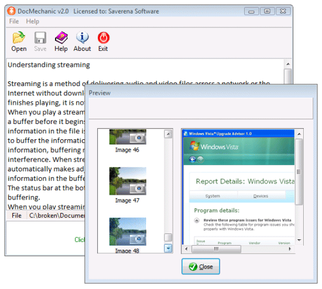The height and width of the screenshot is (289, 322).
Task: Close the Preview dialog with Close button
Action: pos(201,266)
